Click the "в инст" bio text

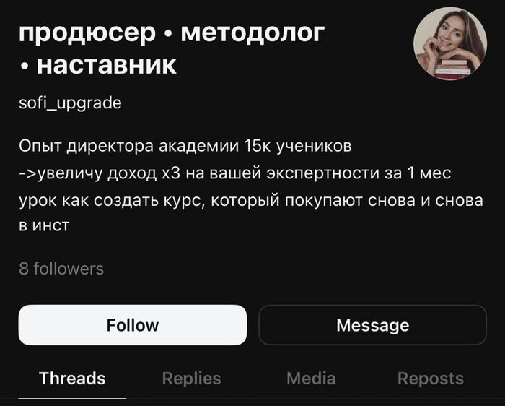click(x=44, y=226)
